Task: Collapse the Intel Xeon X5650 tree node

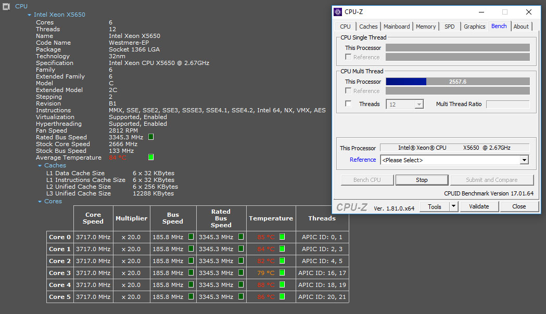Action: (x=30, y=15)
